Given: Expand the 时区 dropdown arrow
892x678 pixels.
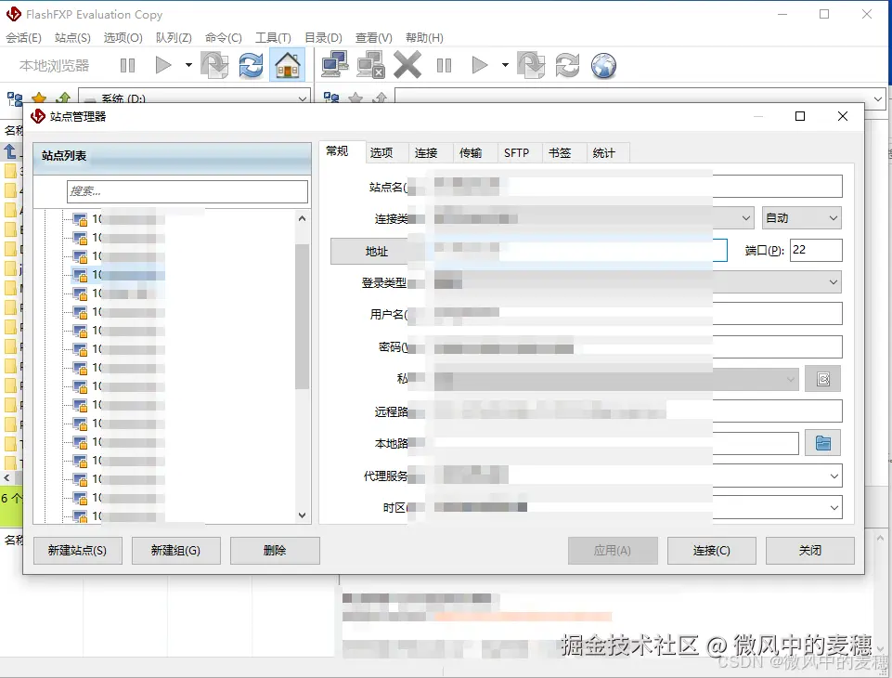Looking at the screenshot, I should pyautogui.click(x=834, y=507).
